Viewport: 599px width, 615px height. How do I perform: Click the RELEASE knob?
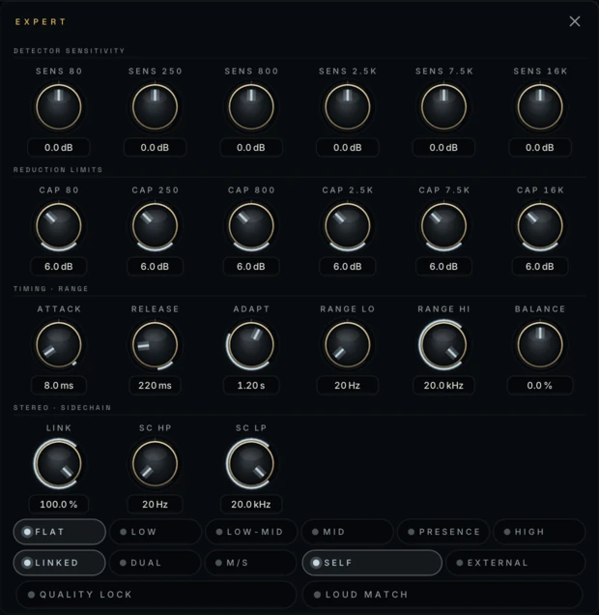click(x=155, y=345)
